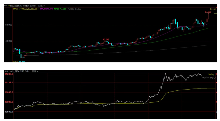The height and width of the screenshot is (121, 220).
Task: Click the 40.045 price annotation on chart
Action: 106,39
